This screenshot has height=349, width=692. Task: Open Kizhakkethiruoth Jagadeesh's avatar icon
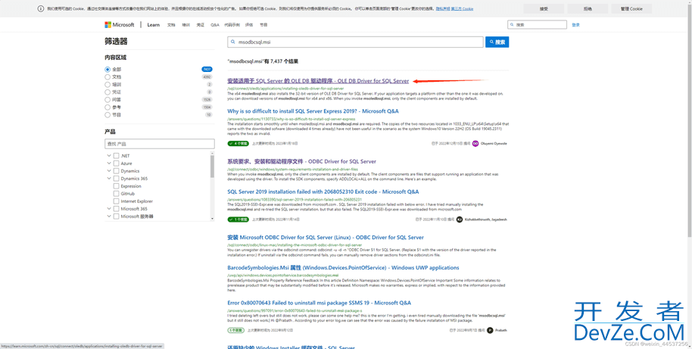click(460, 220)
